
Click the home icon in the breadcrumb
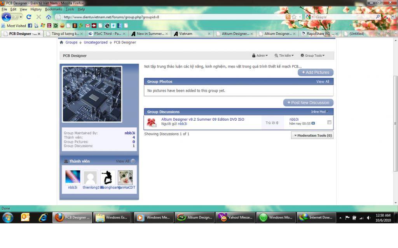coord(61,42)
